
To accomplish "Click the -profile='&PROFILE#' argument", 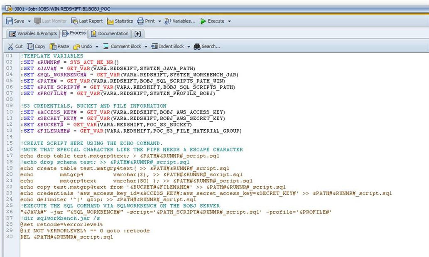I will point(299,213).
